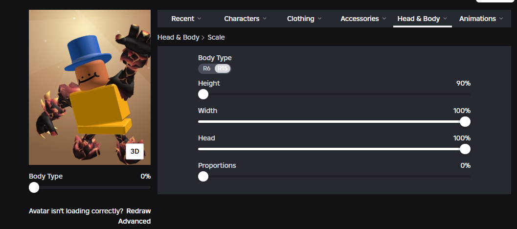Select the R15 body type option

tap(223, 69)
